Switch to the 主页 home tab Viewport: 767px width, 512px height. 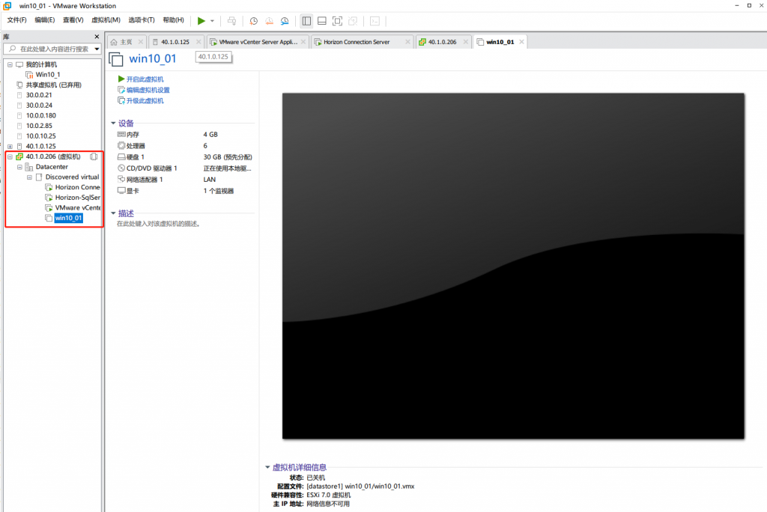[x=126, y=42]
